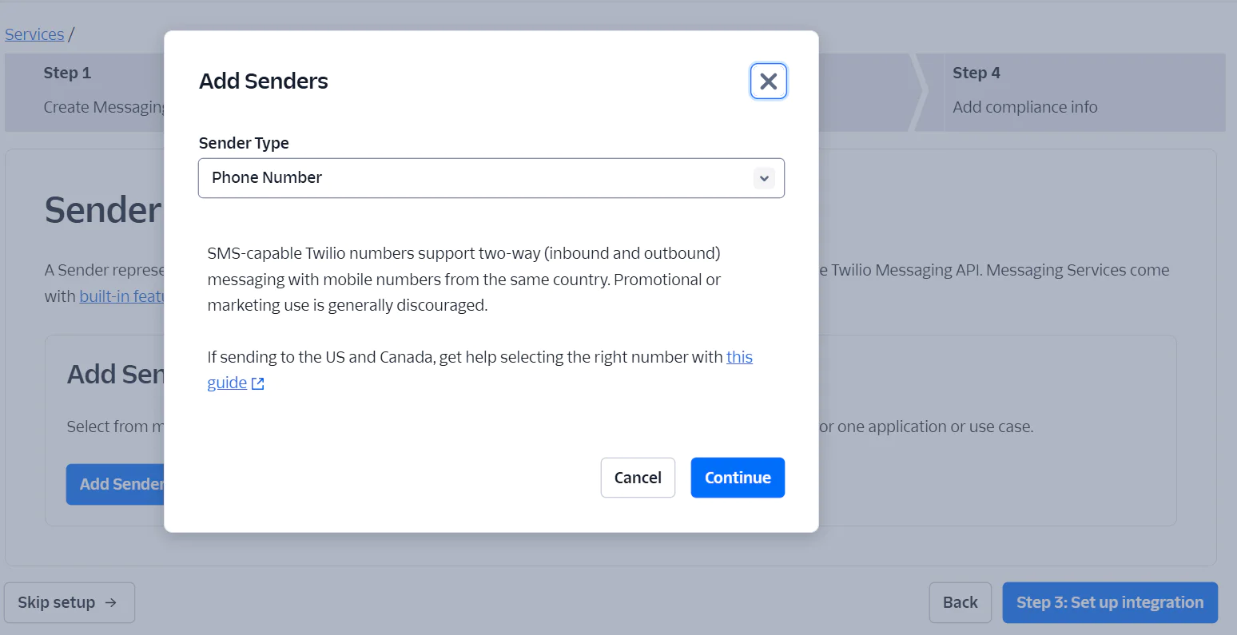The height and width of the screenshot is (635, 1237).
Task: Click the Back button
Action: (x=960, y=602)
